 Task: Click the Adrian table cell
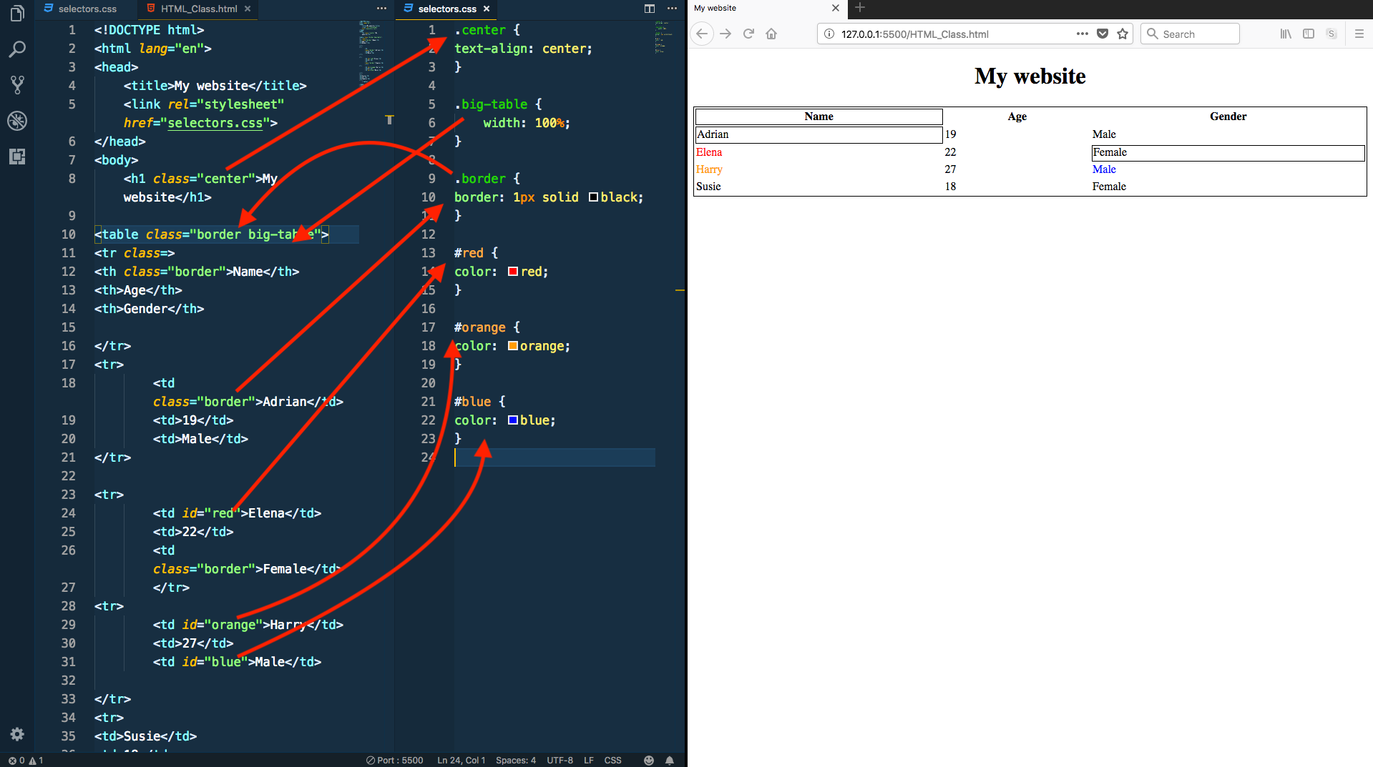tap(819, 134)
